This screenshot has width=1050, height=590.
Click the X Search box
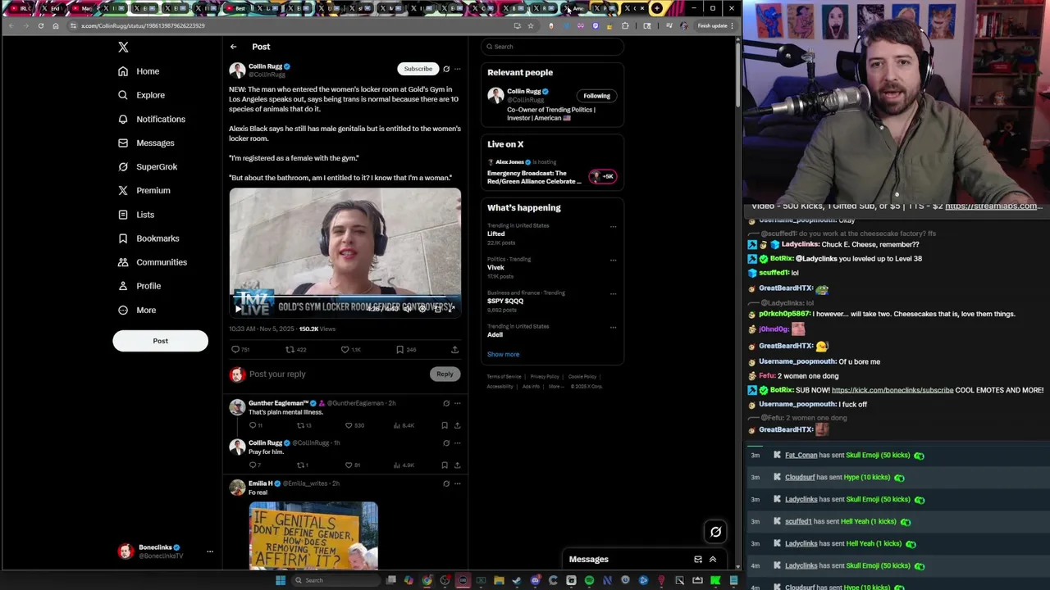(x=552, y=47)
